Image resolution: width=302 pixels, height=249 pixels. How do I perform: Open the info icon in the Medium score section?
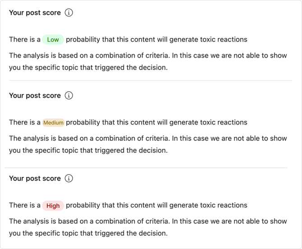69,96
